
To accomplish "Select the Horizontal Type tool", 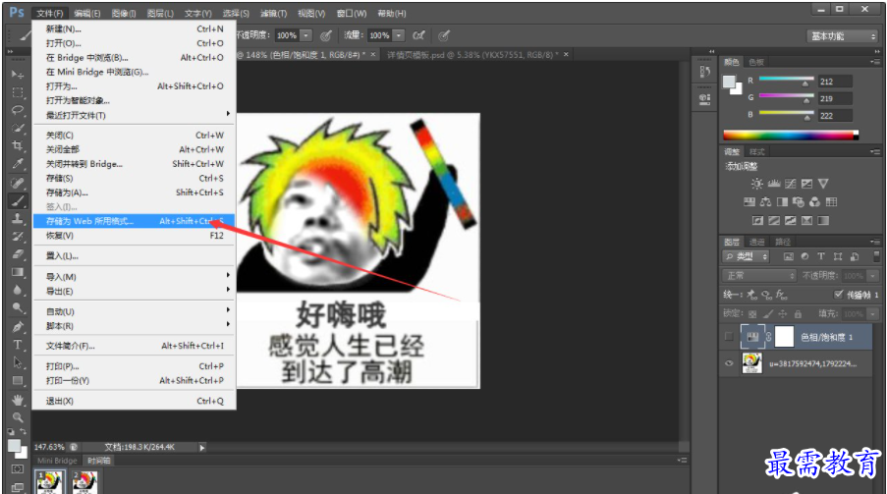I will coord(18,345).
